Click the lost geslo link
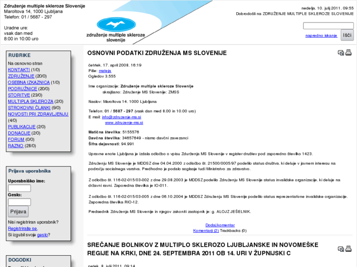The height and width of the screenshot is (267, 357). tap(42, 235)
